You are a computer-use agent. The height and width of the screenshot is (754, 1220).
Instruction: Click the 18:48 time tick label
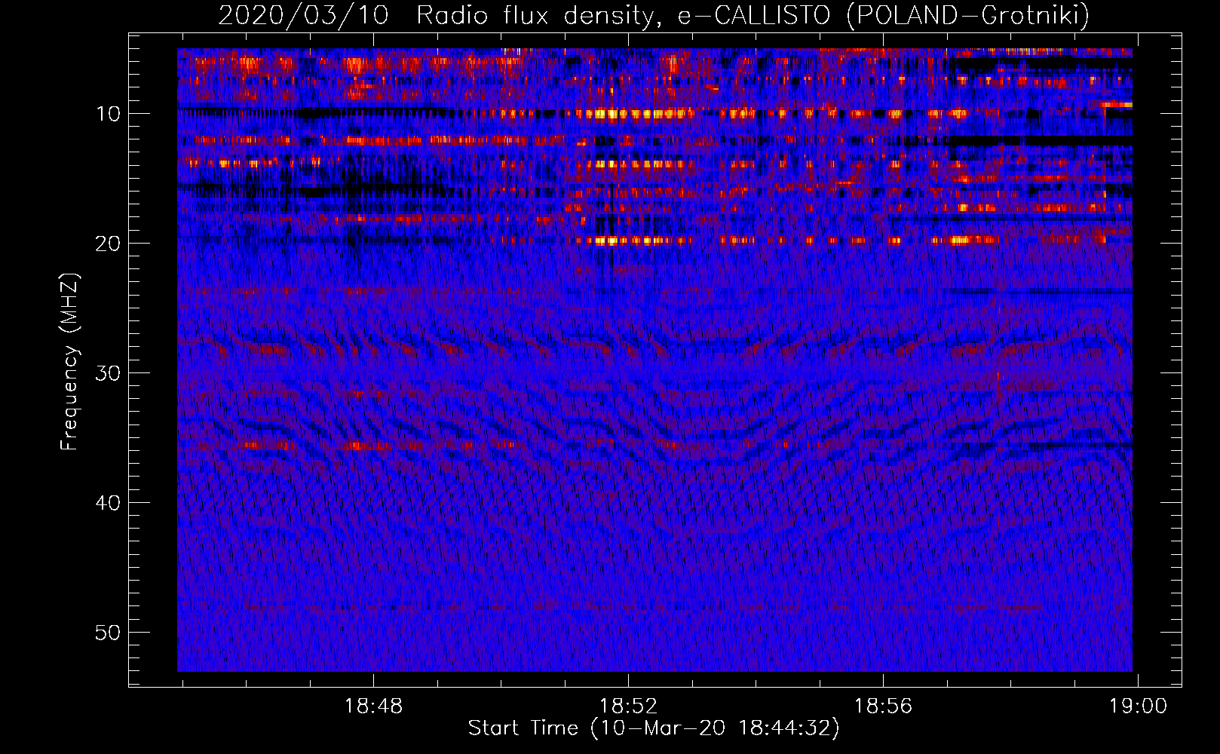[x=374, y=706]
